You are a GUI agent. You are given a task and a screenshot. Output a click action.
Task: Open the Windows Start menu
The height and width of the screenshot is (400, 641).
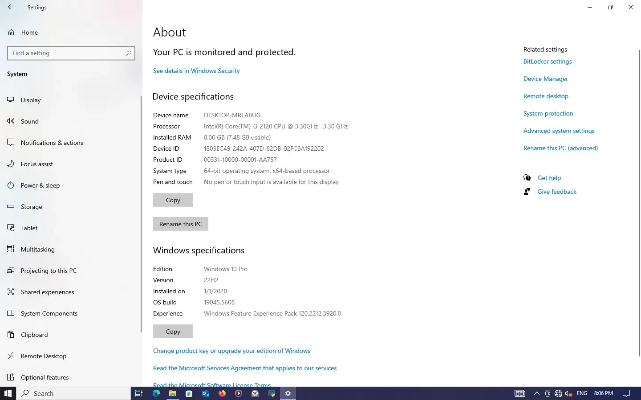(8, 393)
